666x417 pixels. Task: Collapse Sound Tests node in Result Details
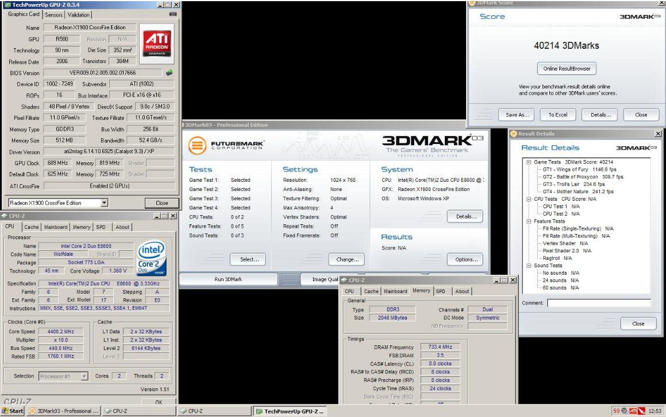[529, 266]
